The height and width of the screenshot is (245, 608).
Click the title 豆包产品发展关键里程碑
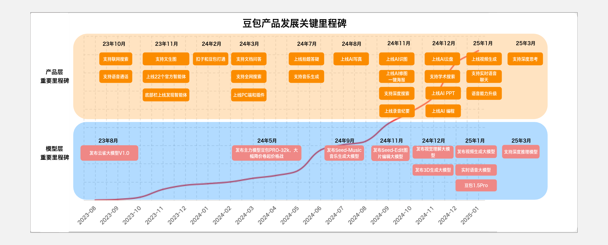click(295, 23)
